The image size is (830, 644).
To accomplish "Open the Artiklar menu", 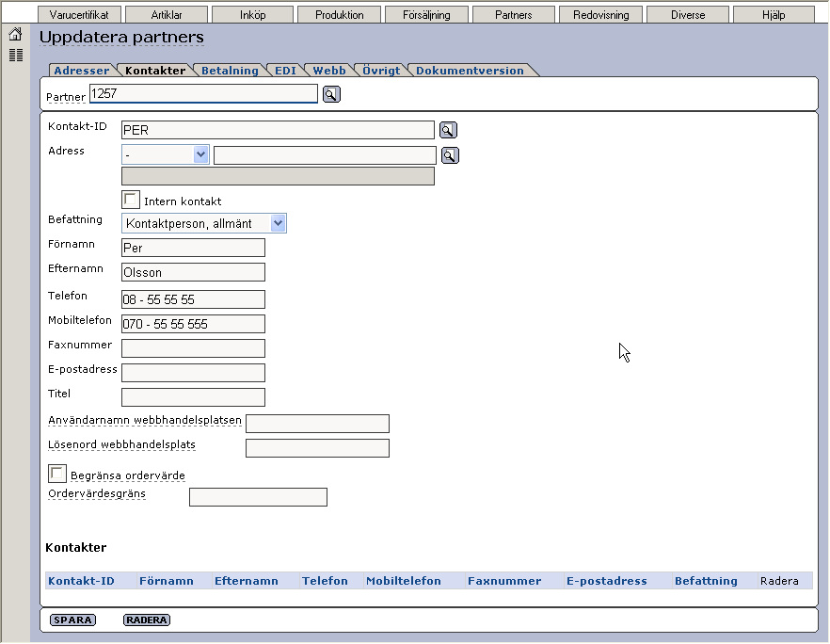I will 167,15.
